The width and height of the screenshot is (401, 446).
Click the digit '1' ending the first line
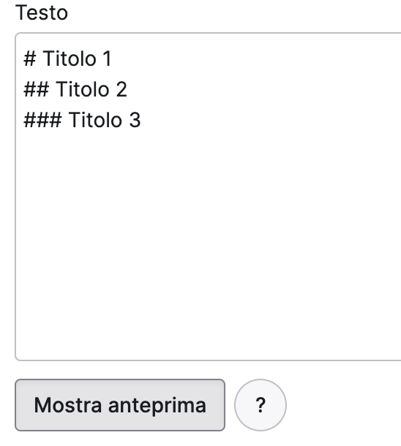(x=107, y=59)
